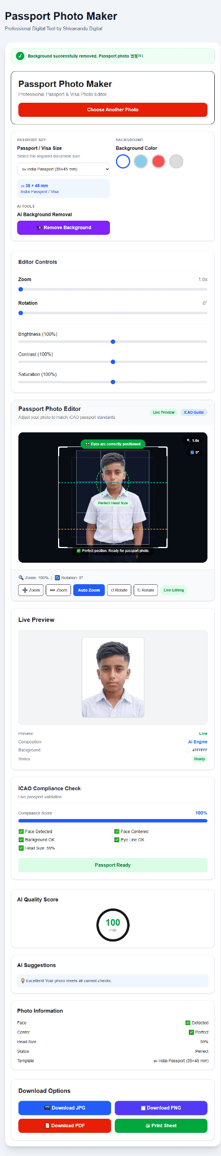Viewport: 221px width, 1156px height.
Task: Click the Face Detected checkbox
Action: point(21,831)
